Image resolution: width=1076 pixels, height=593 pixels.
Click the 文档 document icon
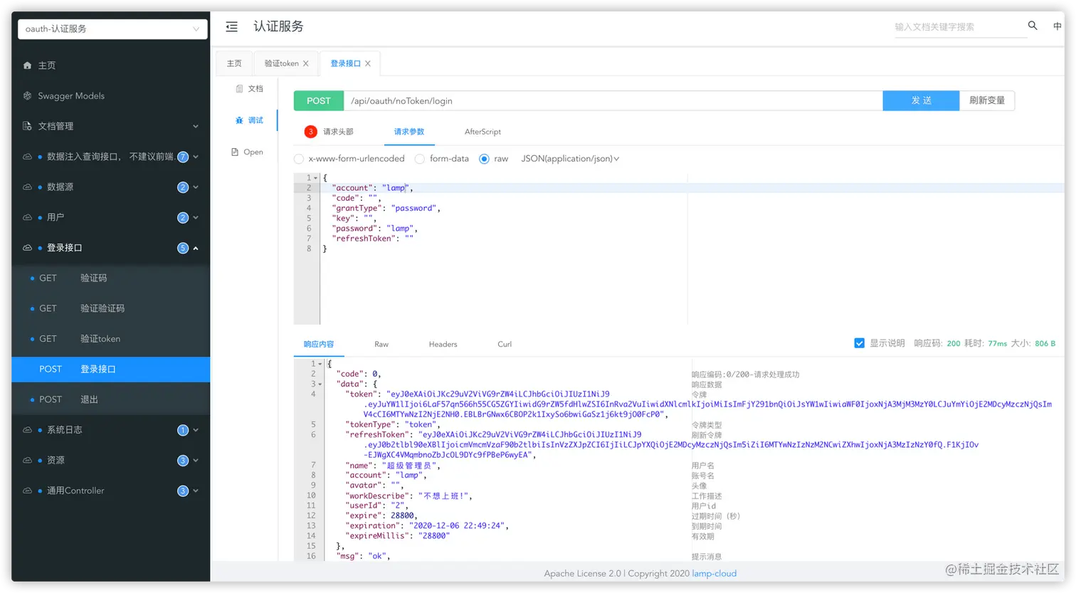tap(239, 89)
